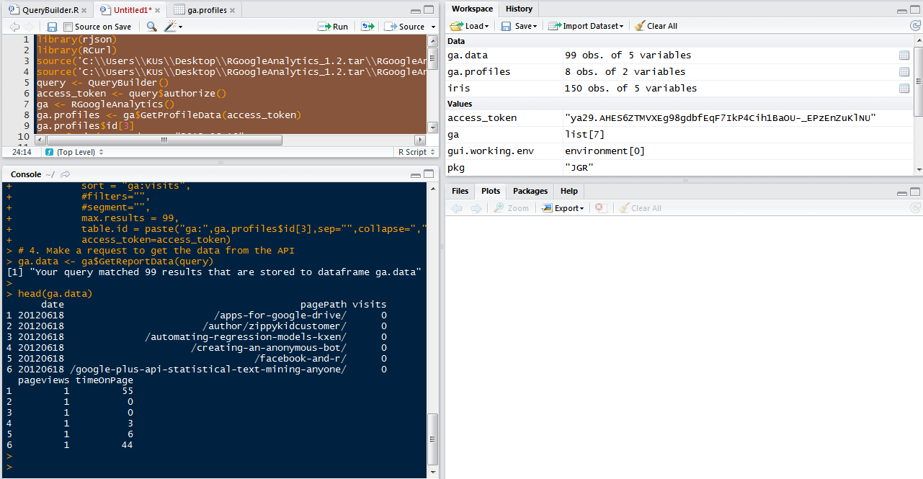Open find and replace magnifier icon
The height and width of the screenshot is (479, 923).
[x=152, y=27]
